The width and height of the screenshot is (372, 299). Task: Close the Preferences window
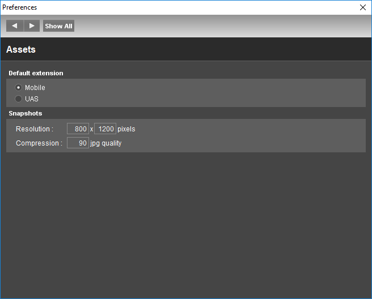pyautogui.click(x=363, y=7)
